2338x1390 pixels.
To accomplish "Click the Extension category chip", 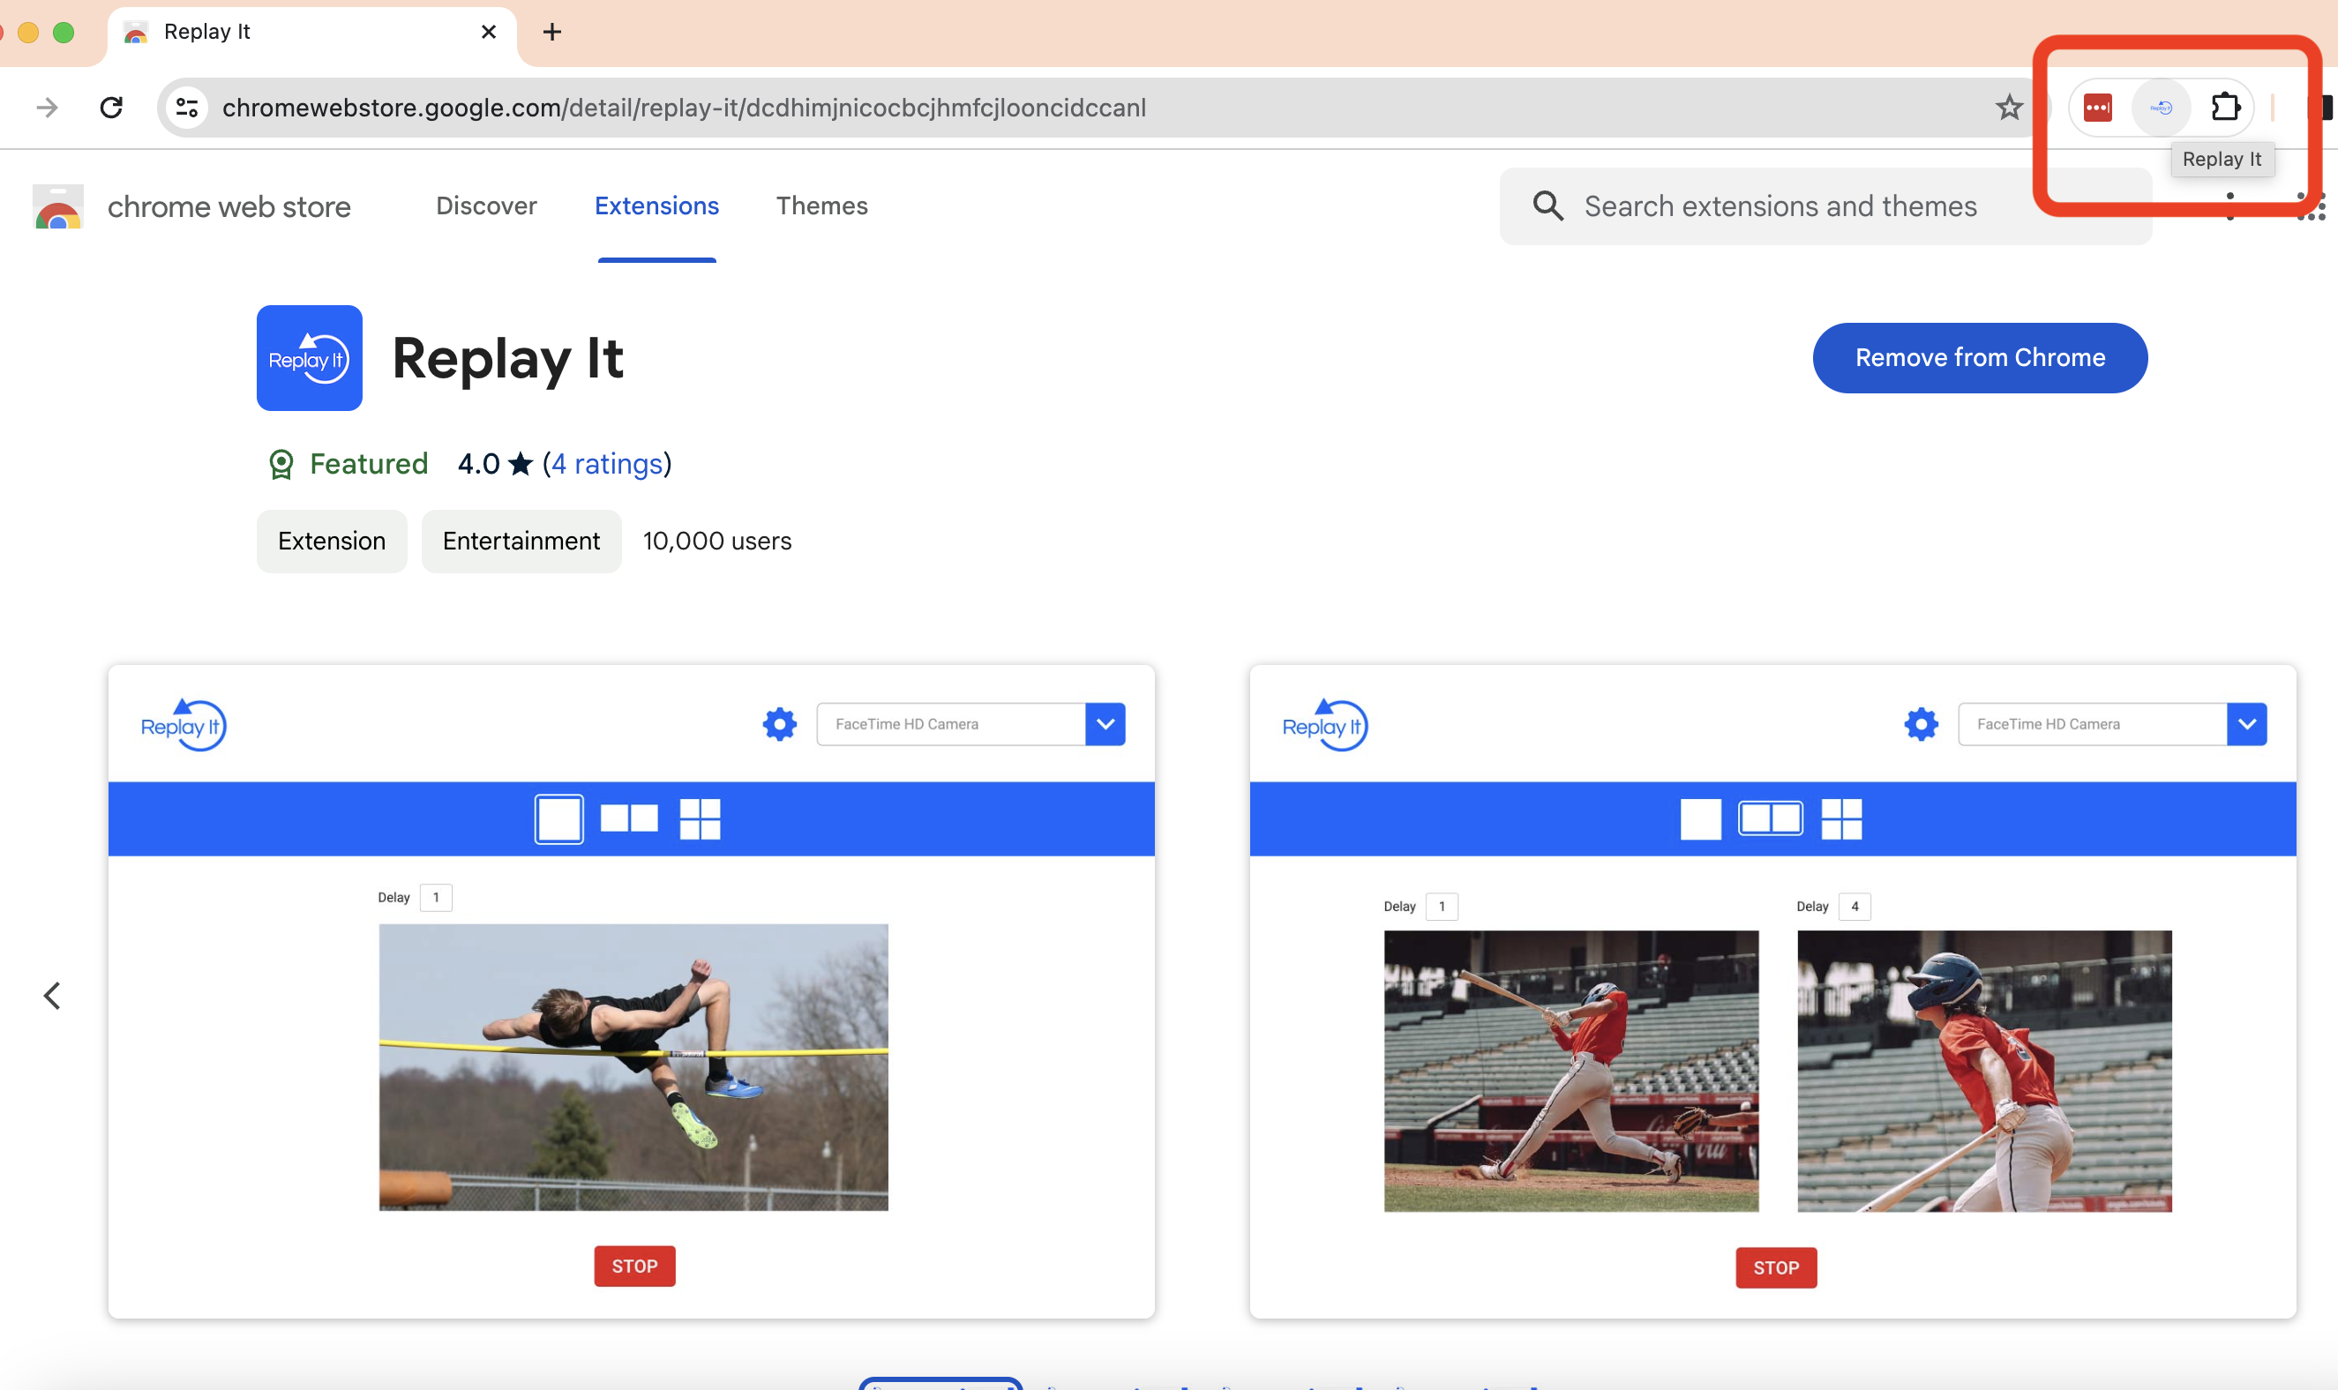I will pos(332,542).
